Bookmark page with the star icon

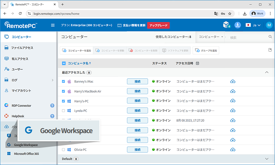click(230, 14)
